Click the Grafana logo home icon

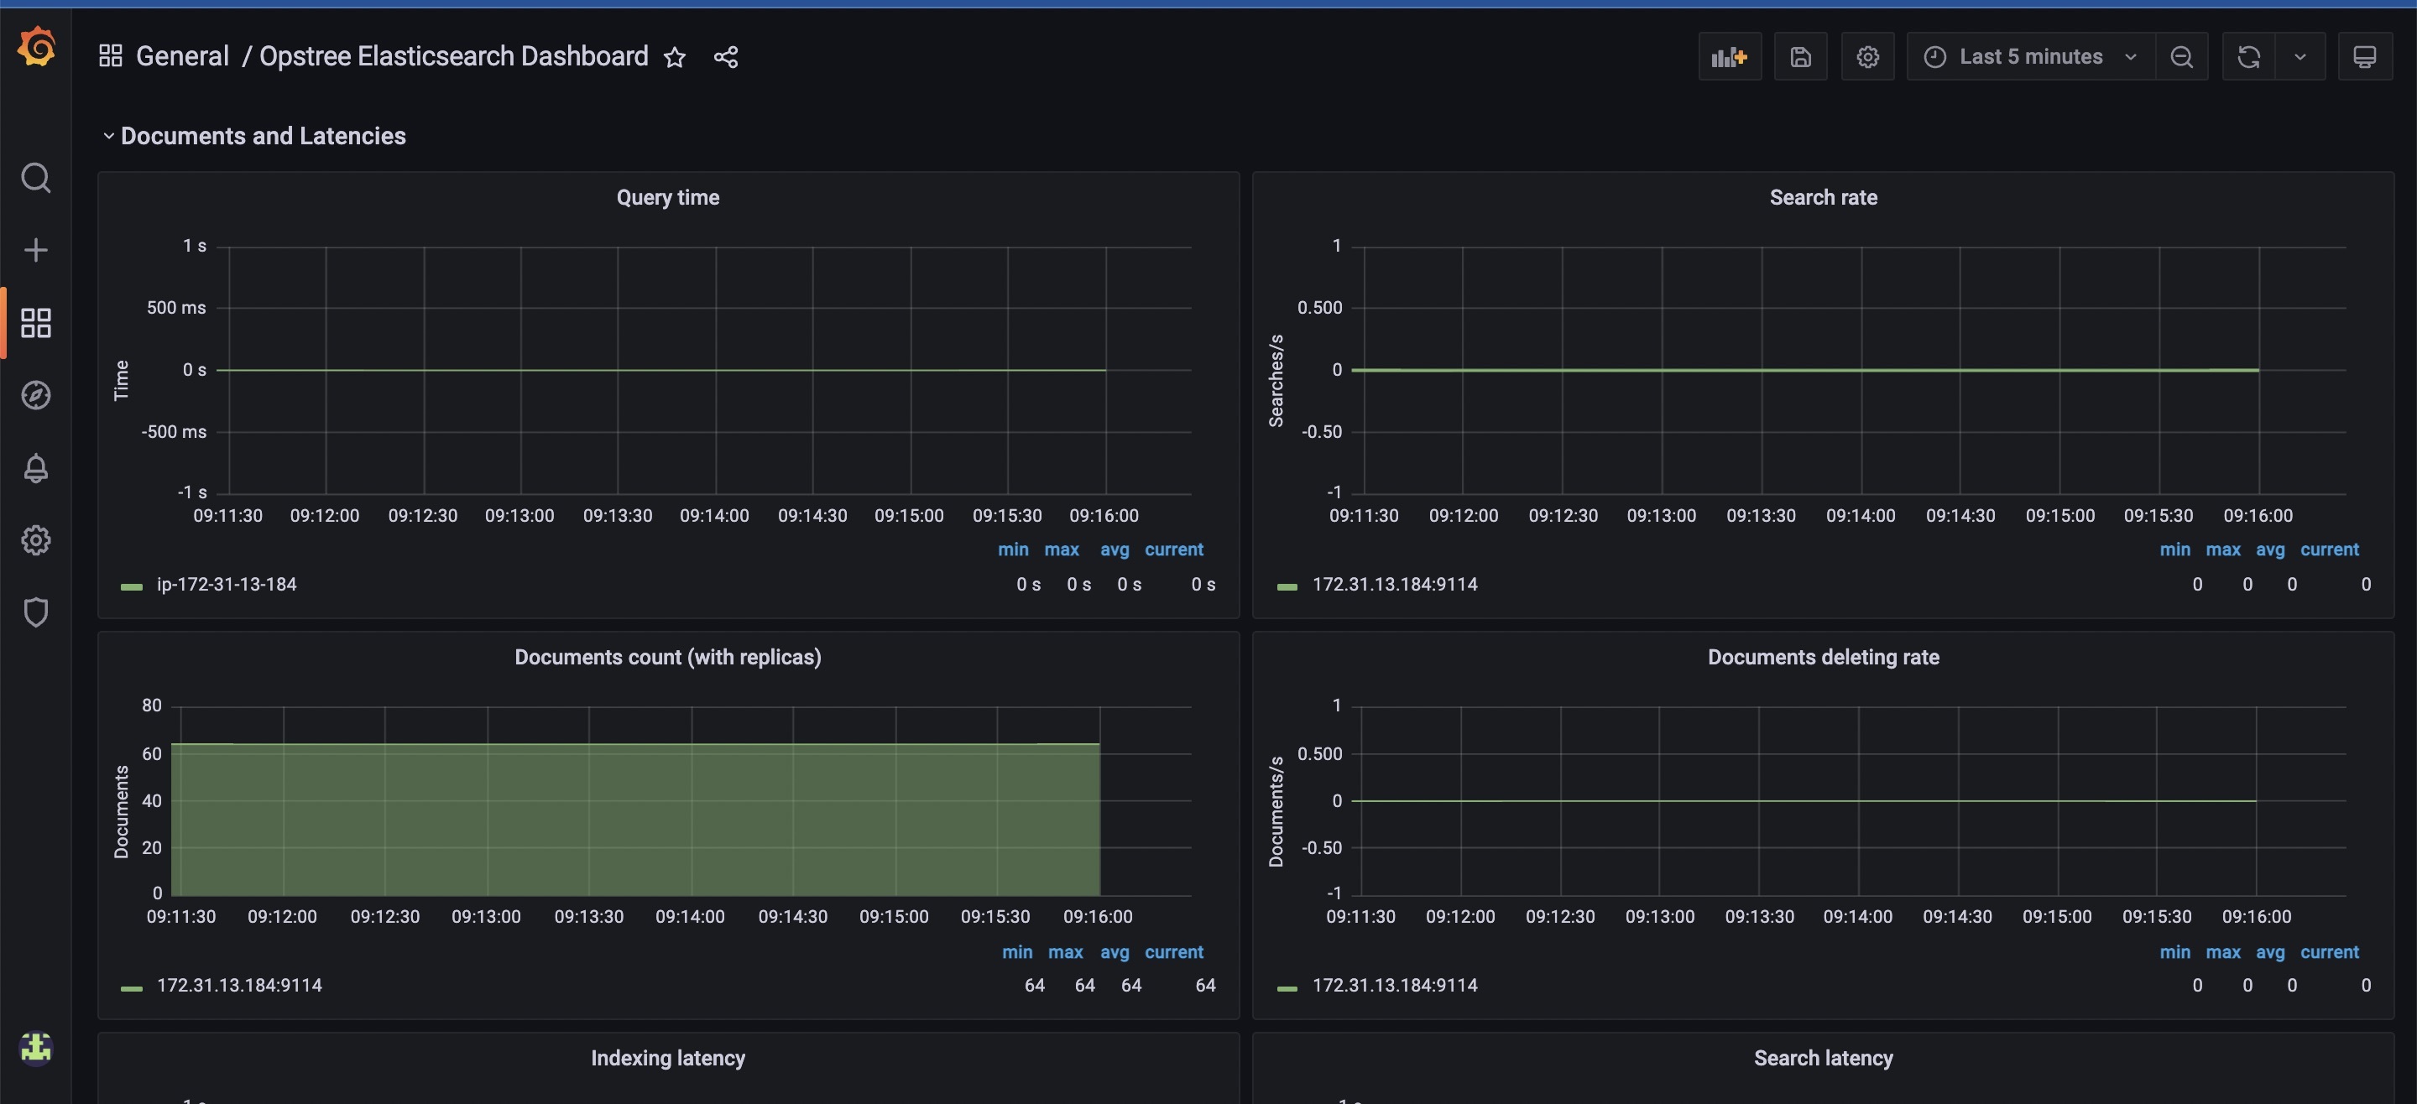pyautogui.click(x=35, y=46)
